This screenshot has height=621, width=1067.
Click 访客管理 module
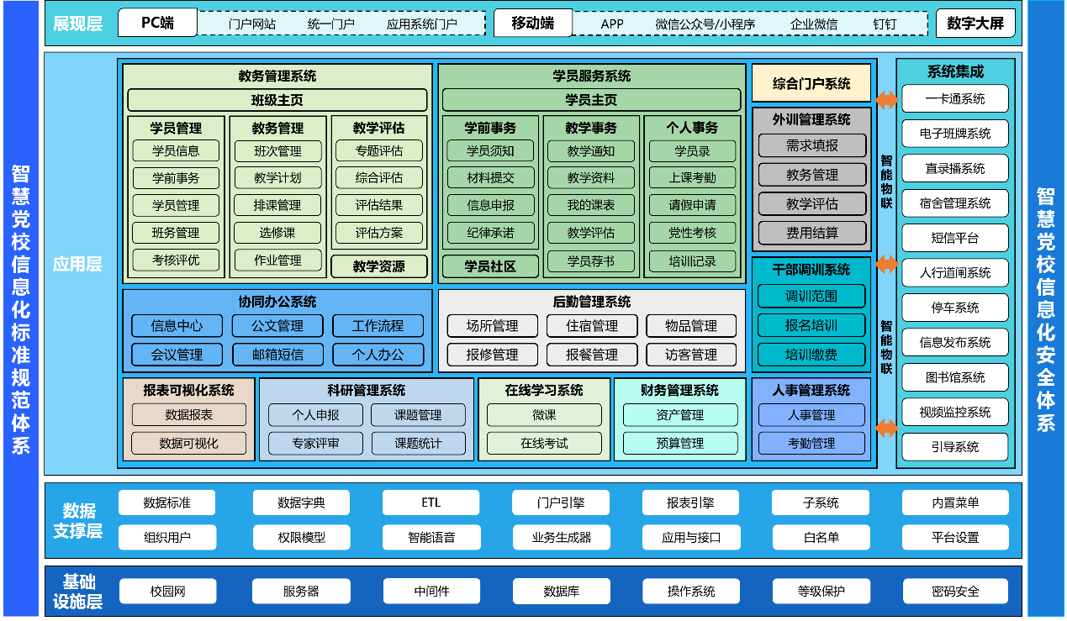click(x=691, y=355)
